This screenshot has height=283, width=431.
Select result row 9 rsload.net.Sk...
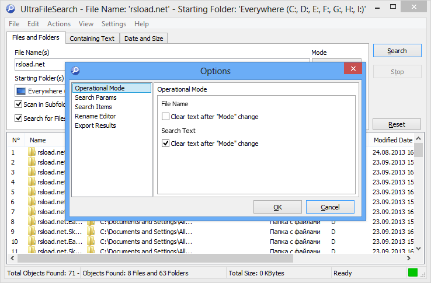pyautogui.click(x=60, y=231)
